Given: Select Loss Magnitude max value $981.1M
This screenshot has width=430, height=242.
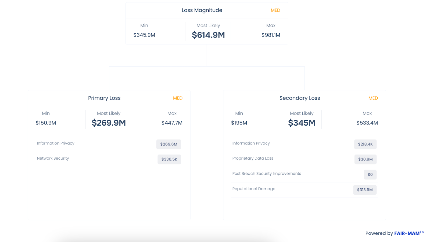Looking at the screenshot, I should click(271, 35).
